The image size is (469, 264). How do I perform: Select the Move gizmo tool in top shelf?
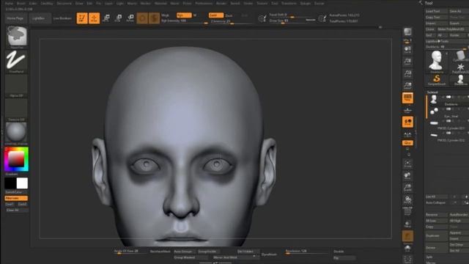[x=106, y=18]
